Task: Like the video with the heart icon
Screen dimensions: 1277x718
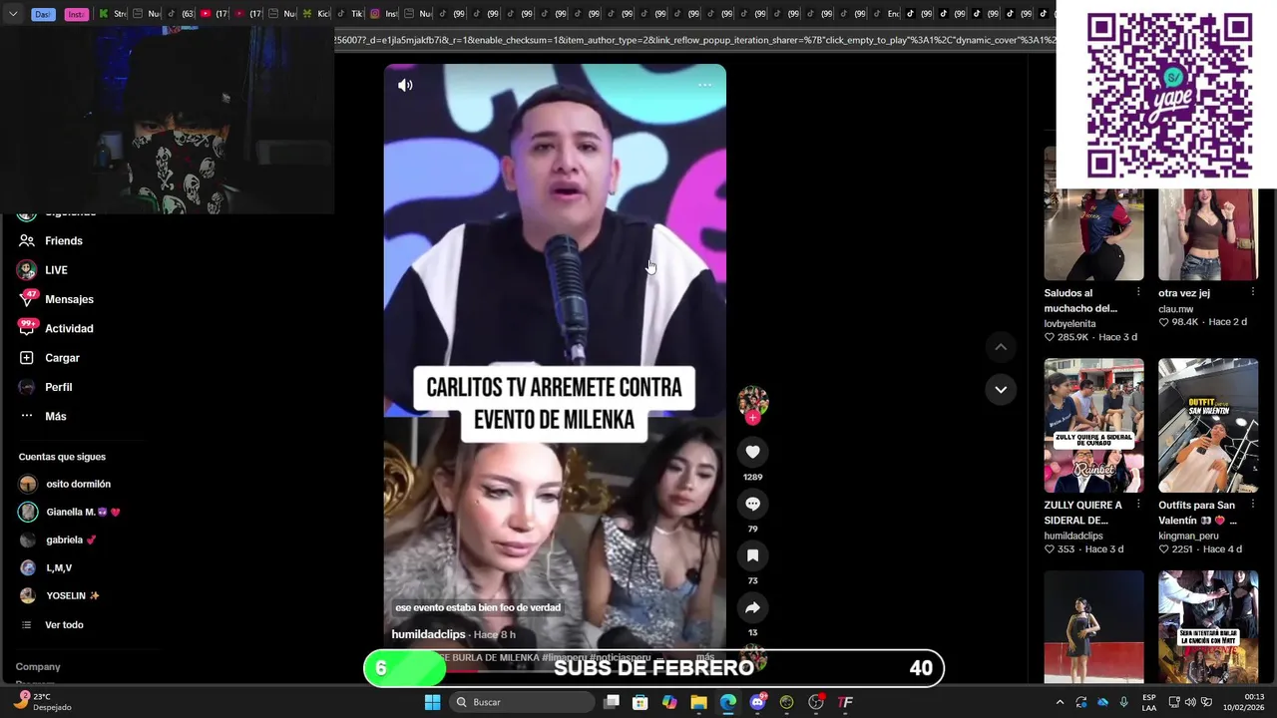Action: pos(752,452)
